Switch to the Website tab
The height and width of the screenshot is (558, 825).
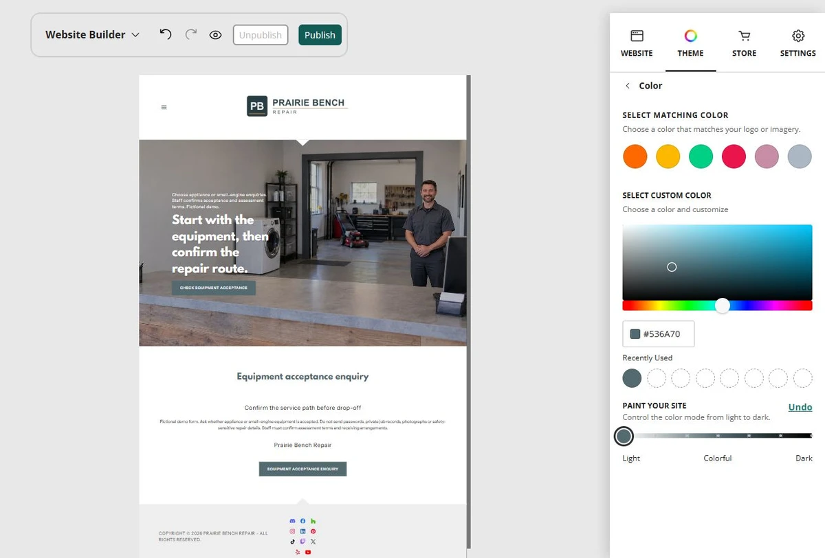637,43
